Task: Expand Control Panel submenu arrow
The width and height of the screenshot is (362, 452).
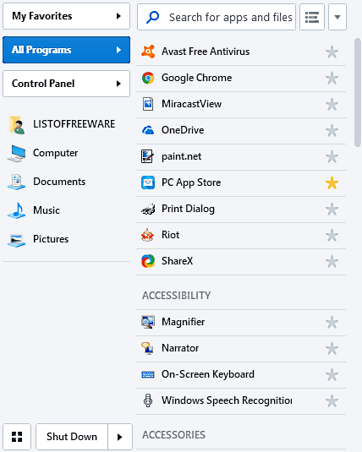Action: point(118,84)
